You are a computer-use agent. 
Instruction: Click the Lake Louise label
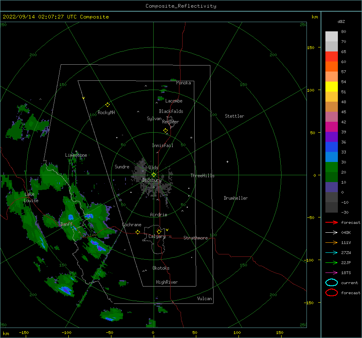tap(31, 197)
